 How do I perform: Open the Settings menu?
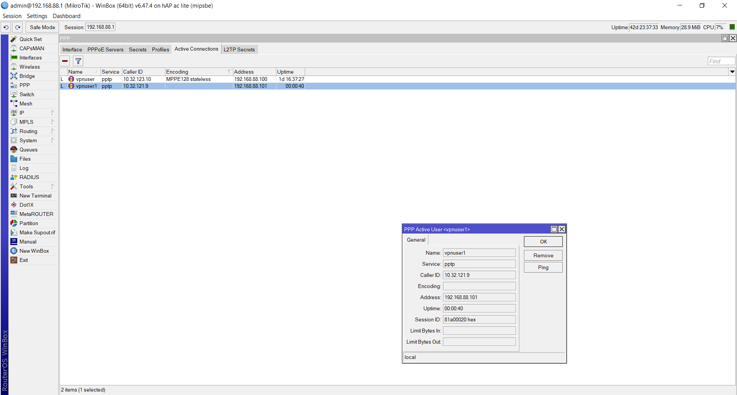point(37,16)
